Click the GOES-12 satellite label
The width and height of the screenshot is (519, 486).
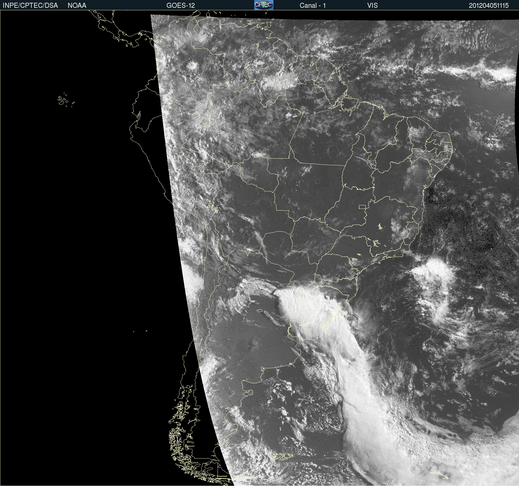point(181,6)
